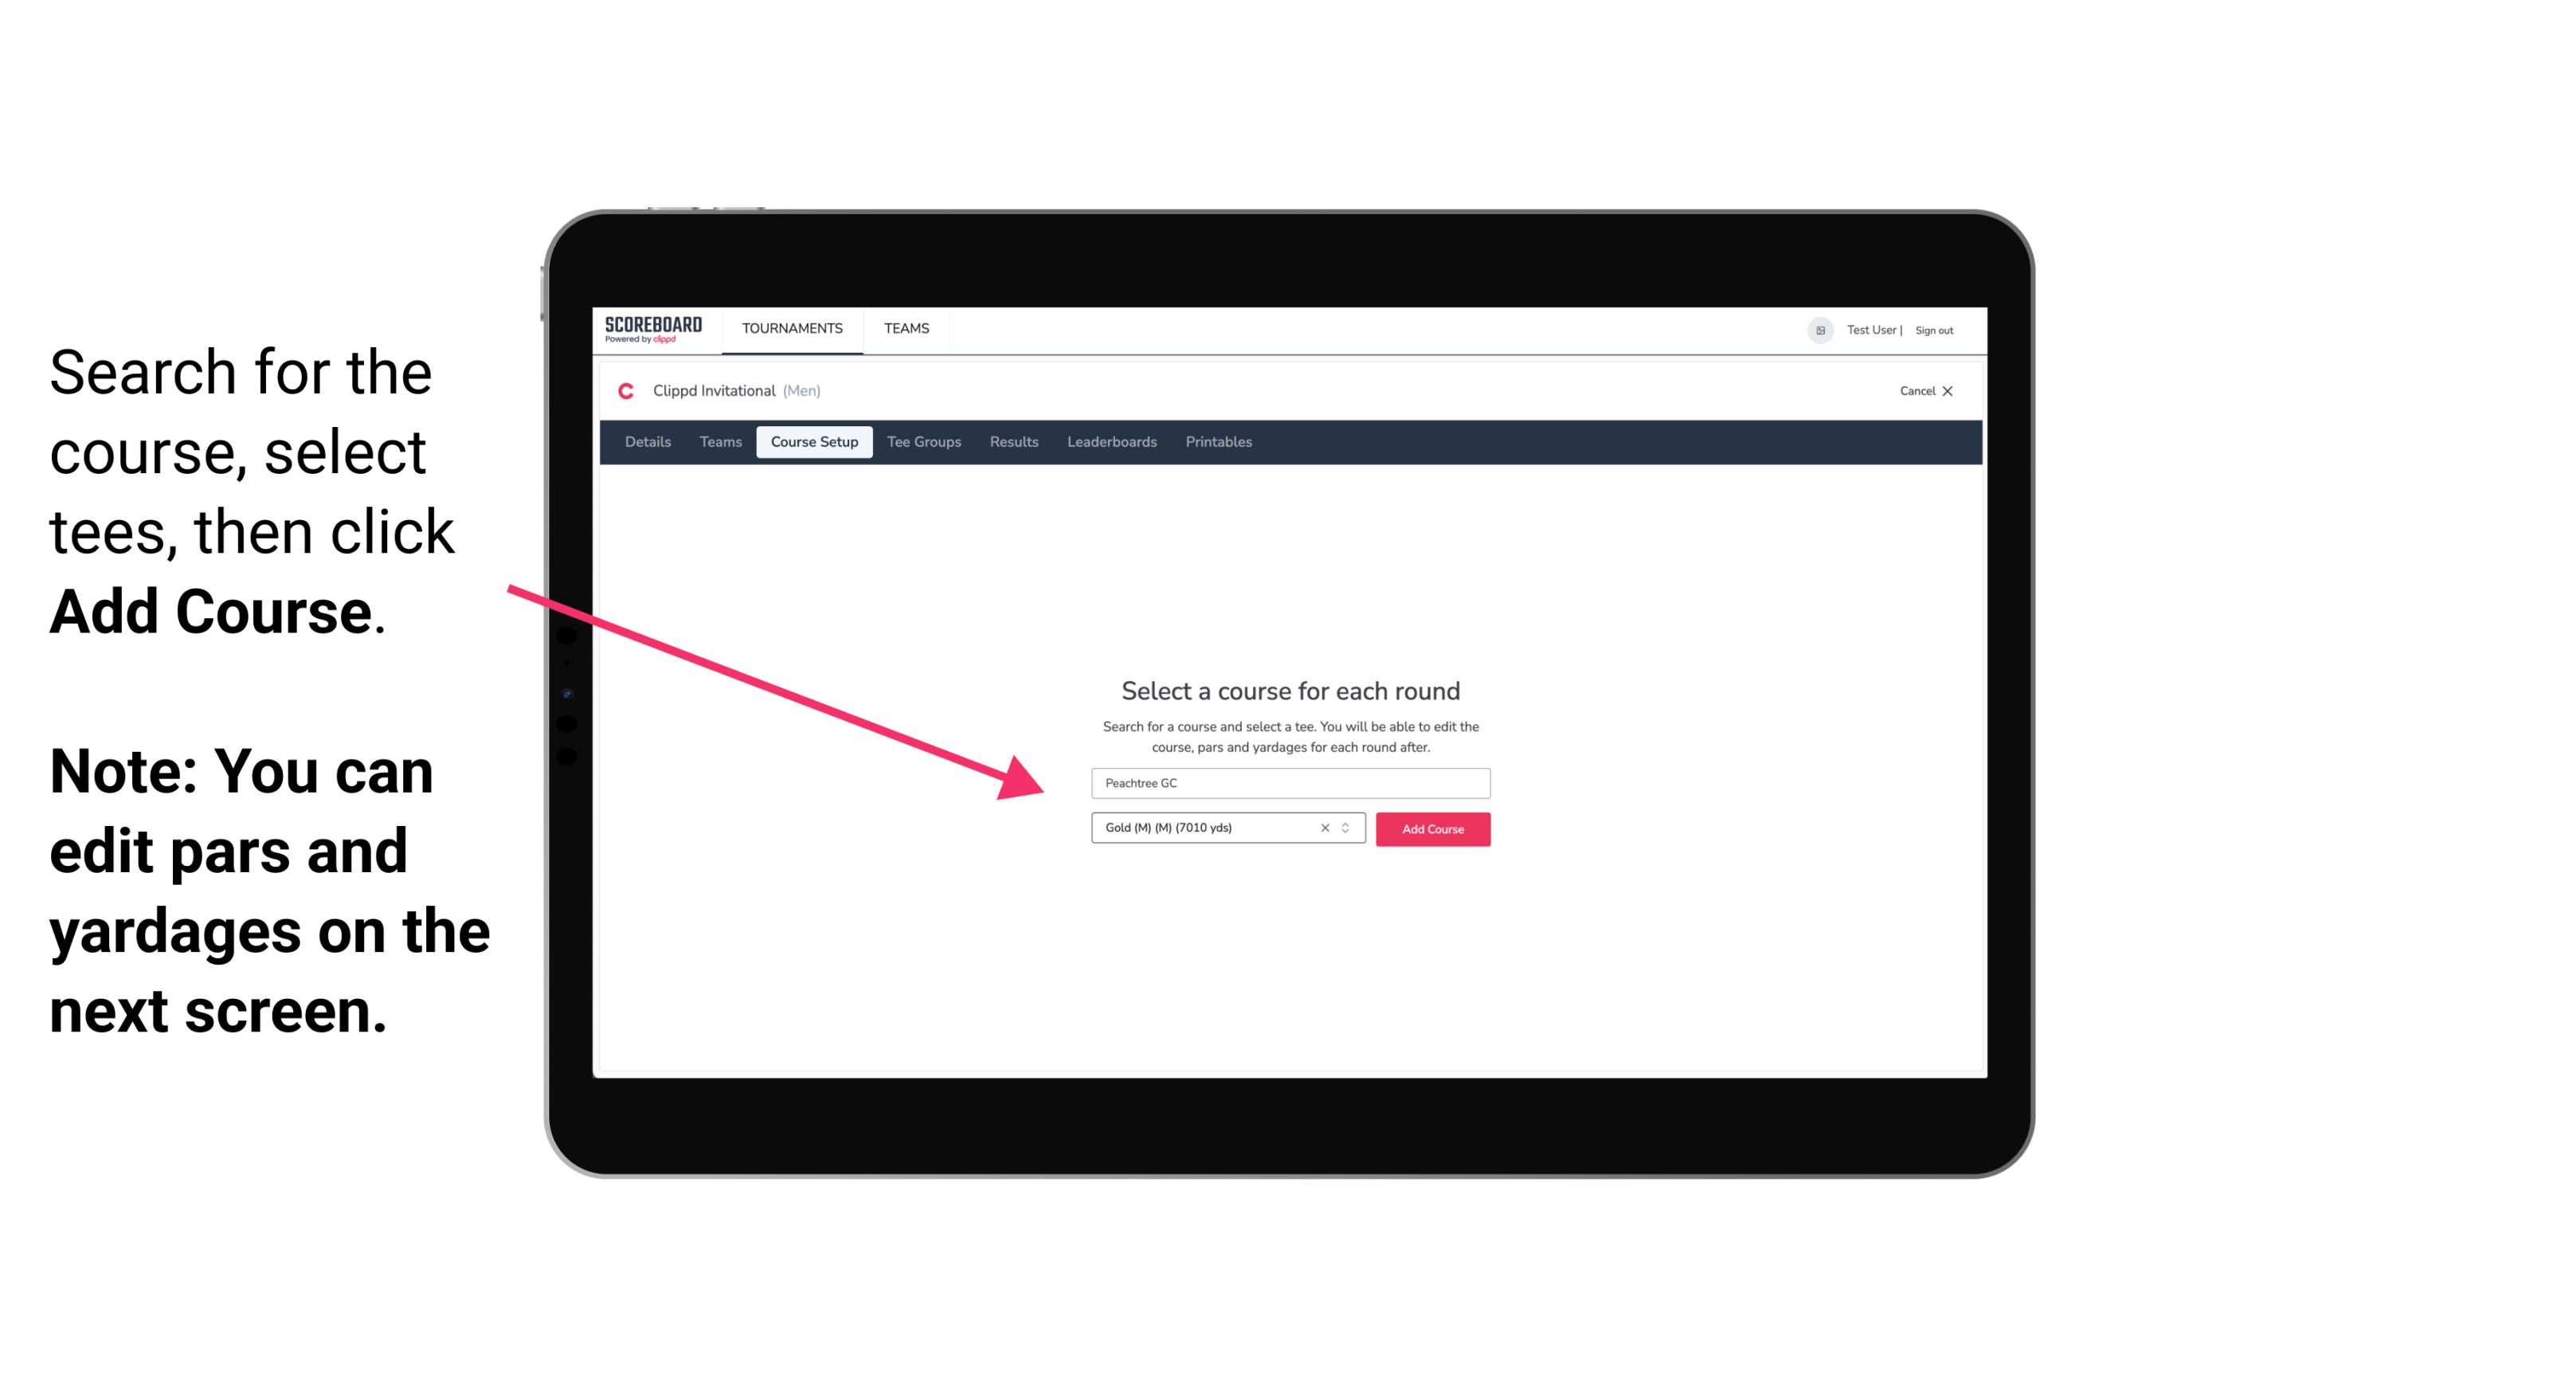Select the Leaderboards tab item
The image size is (2576, 1386).
click(1110, 440)
